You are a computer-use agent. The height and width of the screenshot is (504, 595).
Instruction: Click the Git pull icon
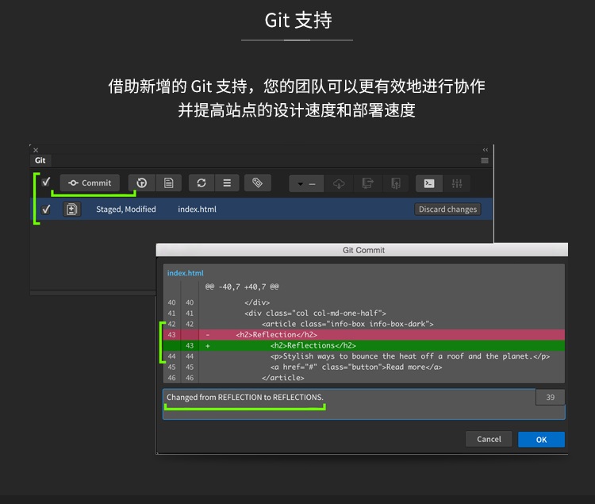tap(367, 183)
